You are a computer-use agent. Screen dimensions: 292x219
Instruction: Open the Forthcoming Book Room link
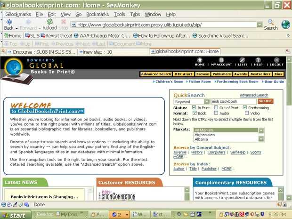point(236,81)
